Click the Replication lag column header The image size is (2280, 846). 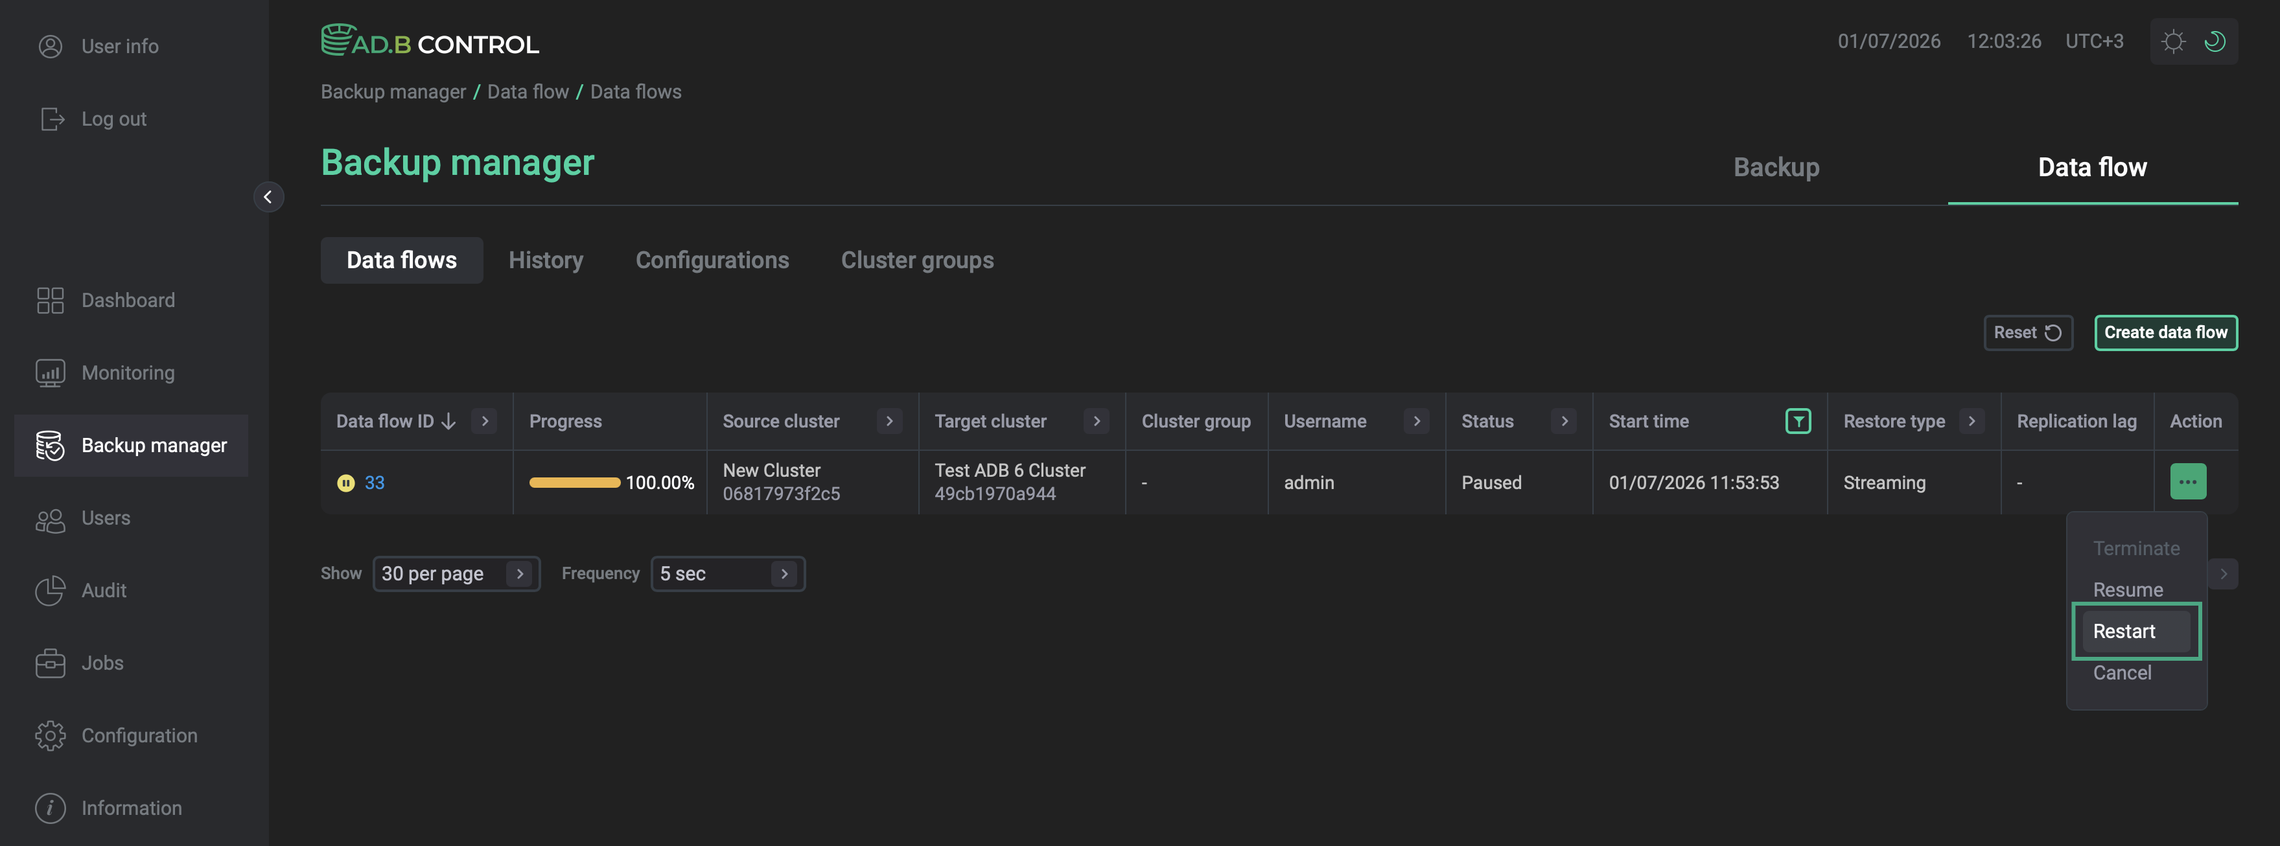(2076, 421)
